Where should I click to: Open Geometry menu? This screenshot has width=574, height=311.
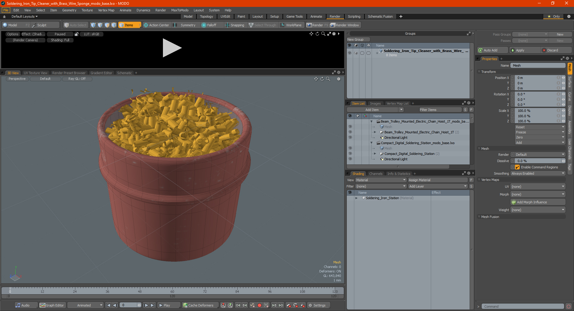coord(69,10)
